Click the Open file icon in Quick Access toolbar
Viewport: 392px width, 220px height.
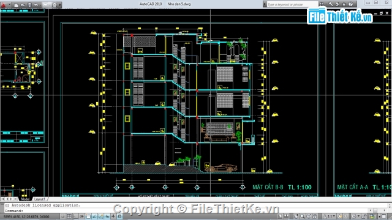[x=23, y=5]
